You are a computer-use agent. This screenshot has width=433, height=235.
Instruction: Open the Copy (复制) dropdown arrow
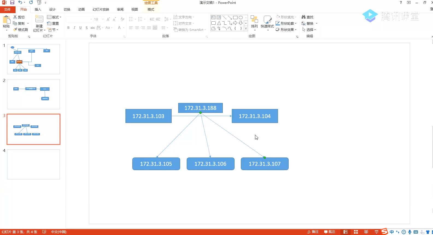click(x=28, y=24)
